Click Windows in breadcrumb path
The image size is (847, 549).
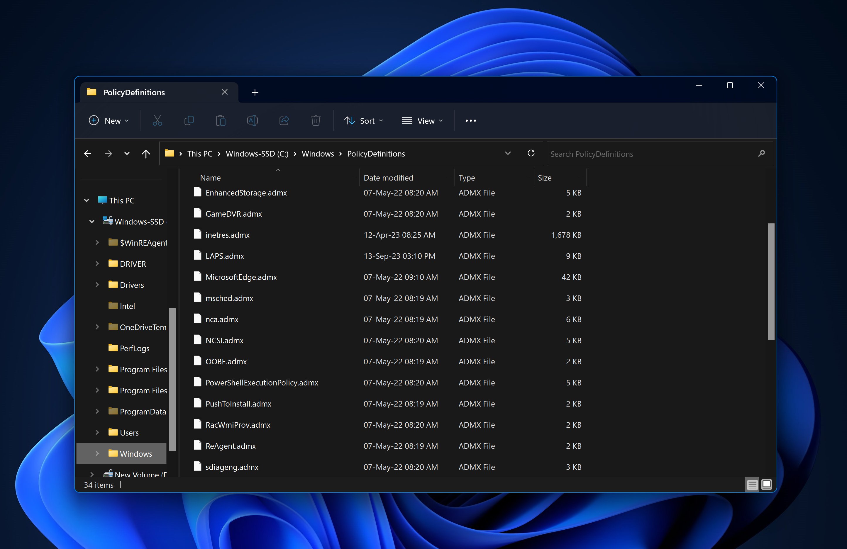click(x=318, y=154)
